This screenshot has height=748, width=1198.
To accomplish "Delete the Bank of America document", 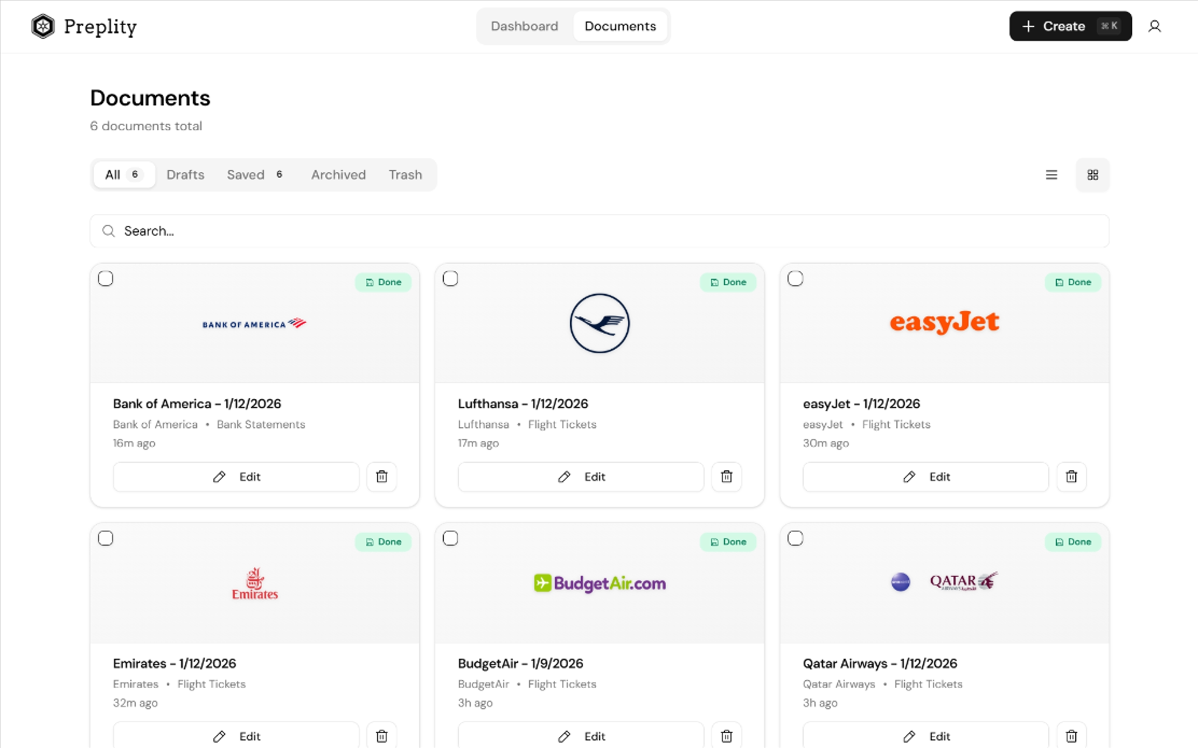I will tap(381, 476).
